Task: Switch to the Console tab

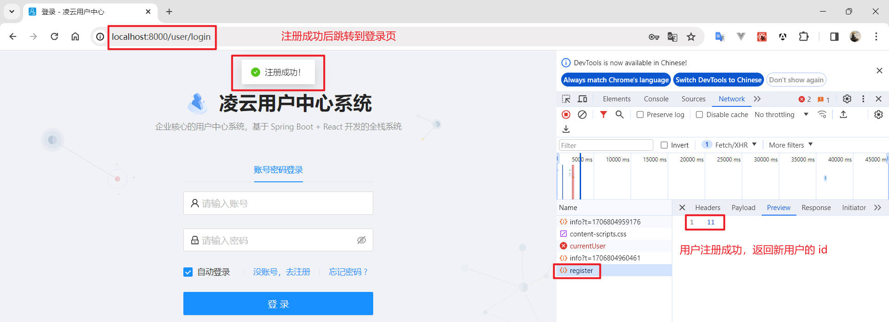Action: coord(656,99)
